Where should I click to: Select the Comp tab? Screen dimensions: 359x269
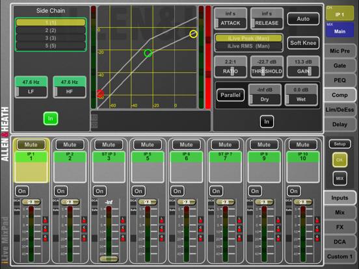tap(339, 95)
